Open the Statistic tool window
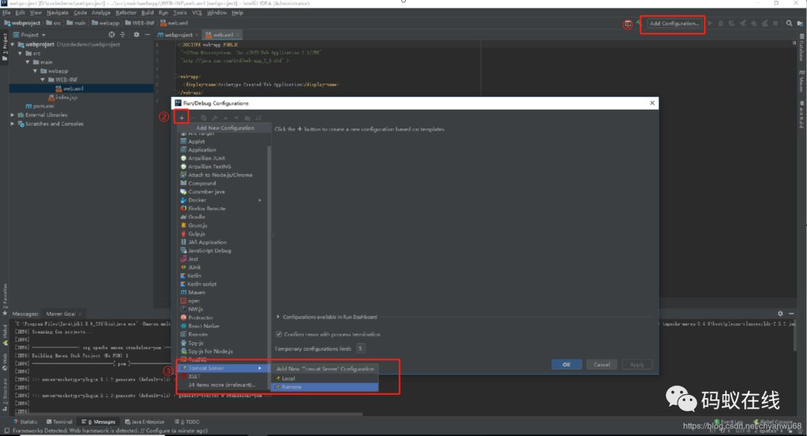807x436 pixels. [25, 422]
